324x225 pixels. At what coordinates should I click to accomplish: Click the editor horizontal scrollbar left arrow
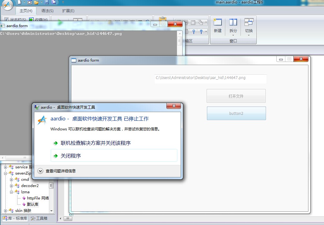coord(60,218)
